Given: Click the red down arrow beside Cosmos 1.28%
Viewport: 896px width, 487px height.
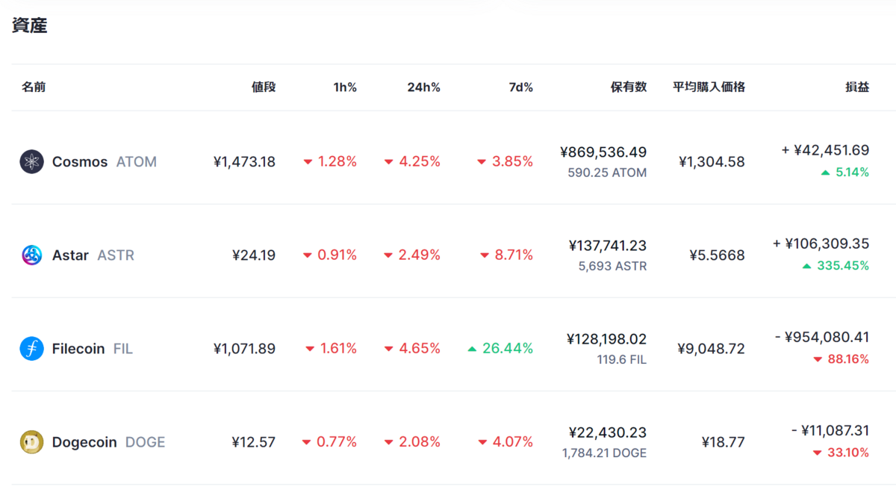Looking at the screenshot, I should (x=308, y=162).
